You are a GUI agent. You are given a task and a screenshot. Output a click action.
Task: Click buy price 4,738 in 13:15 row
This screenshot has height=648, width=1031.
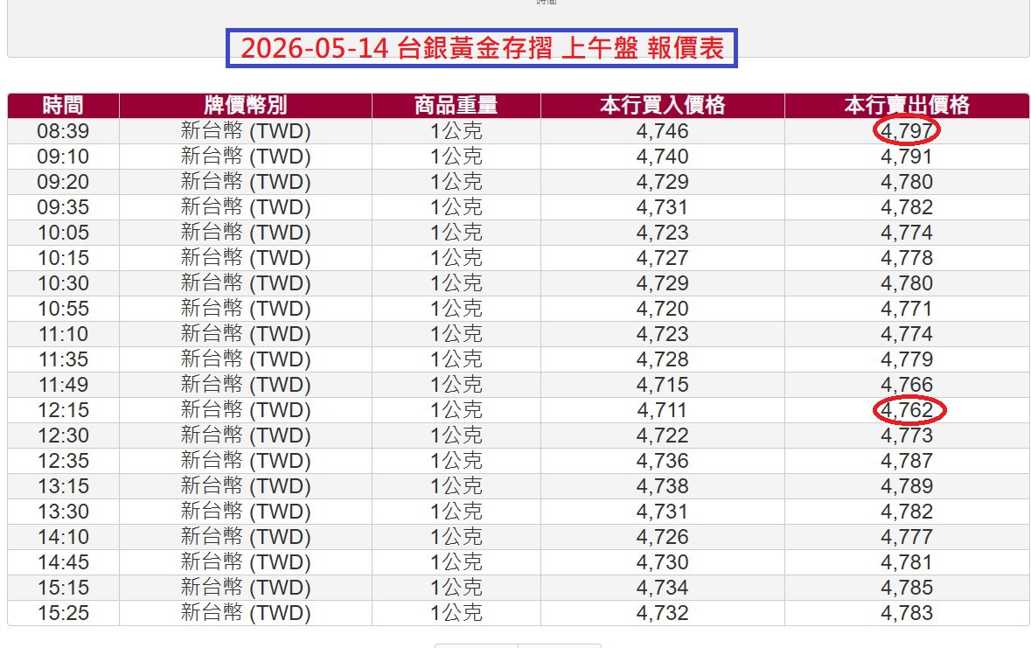click(663, 486)
